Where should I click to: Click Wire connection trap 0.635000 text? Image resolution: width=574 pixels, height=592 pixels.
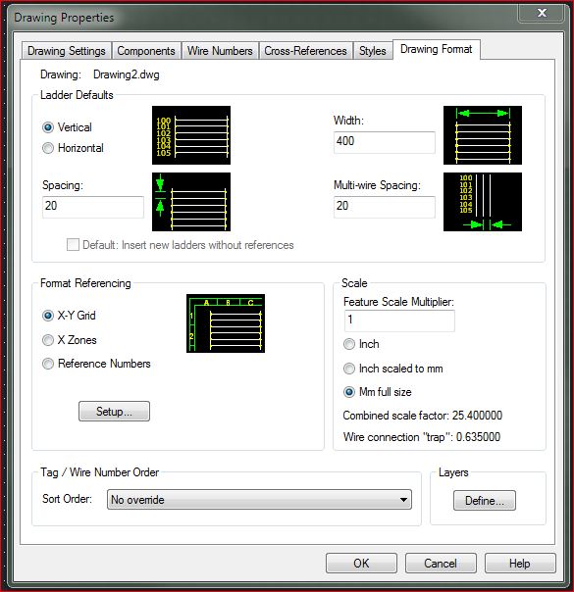[x=422, y=437]
